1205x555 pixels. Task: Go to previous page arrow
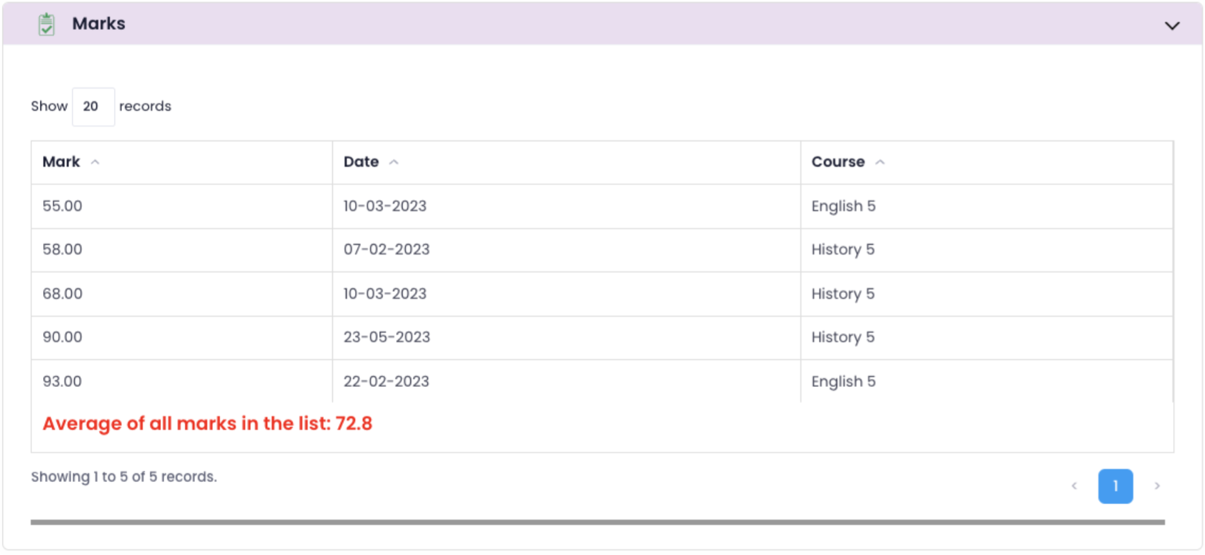(1074, 486)
